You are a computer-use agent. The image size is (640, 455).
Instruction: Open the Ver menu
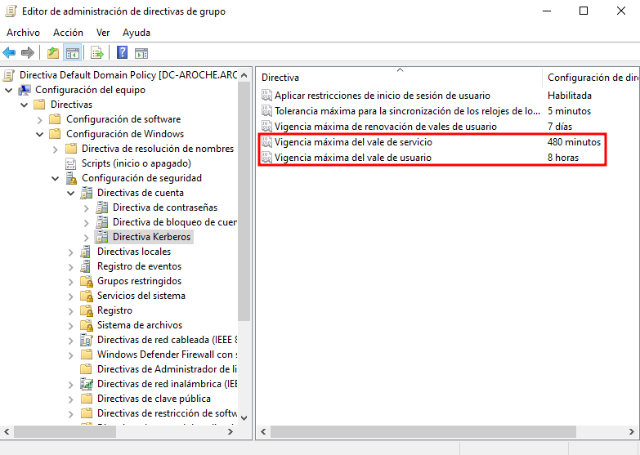[x=103, y=33]
